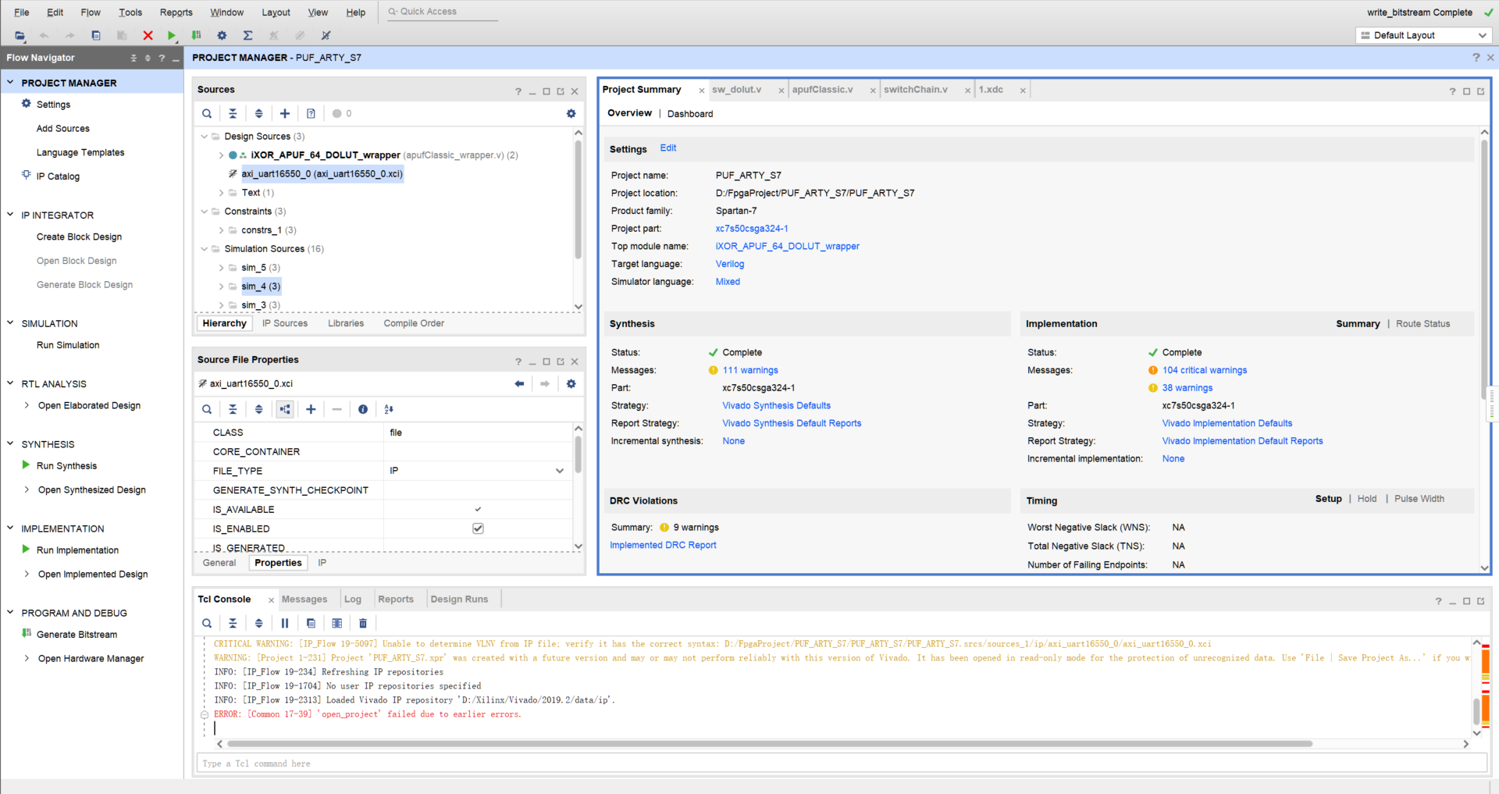
Task: Open the Dashboard view in Project Summary
Action: [690, 114]
